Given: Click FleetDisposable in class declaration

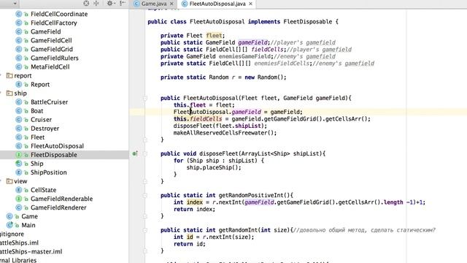Looking at the screenshot, I should 308,22.
